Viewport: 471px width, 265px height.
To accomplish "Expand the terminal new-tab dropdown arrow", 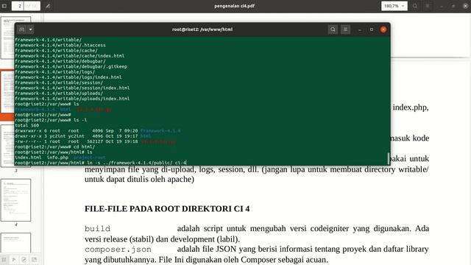I will point(30,29).
